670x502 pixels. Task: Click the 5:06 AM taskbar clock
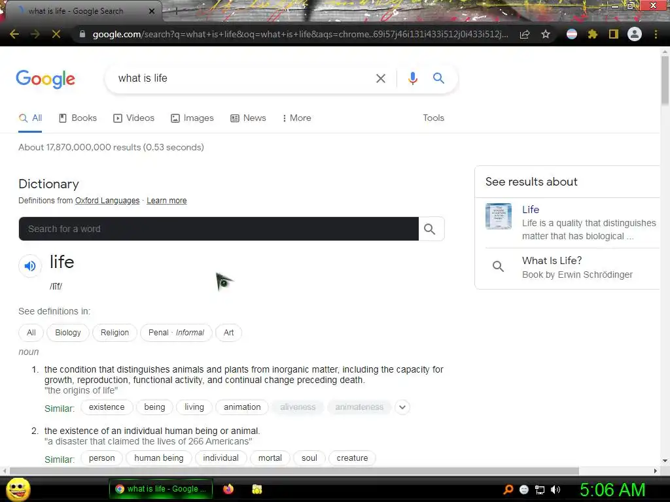click(x=612, y=490)
